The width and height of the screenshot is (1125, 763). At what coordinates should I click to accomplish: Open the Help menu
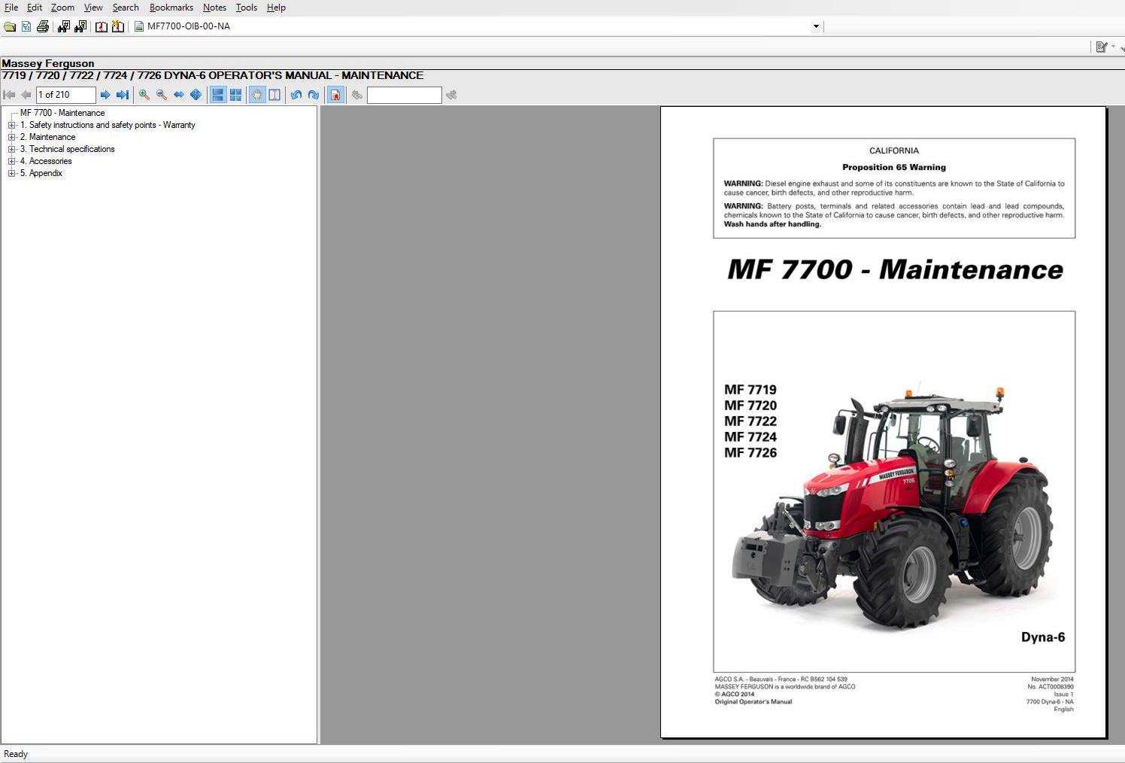(276, 8)
